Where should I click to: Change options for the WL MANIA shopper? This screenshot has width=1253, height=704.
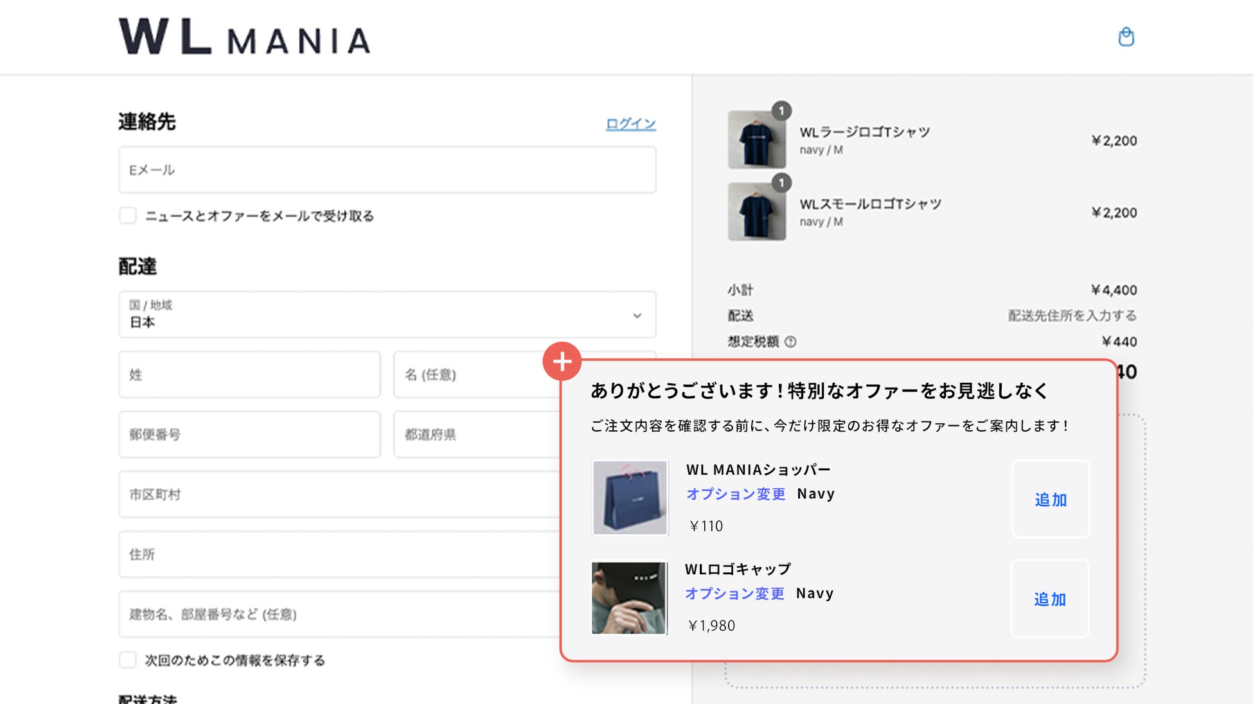coord(736,494)
